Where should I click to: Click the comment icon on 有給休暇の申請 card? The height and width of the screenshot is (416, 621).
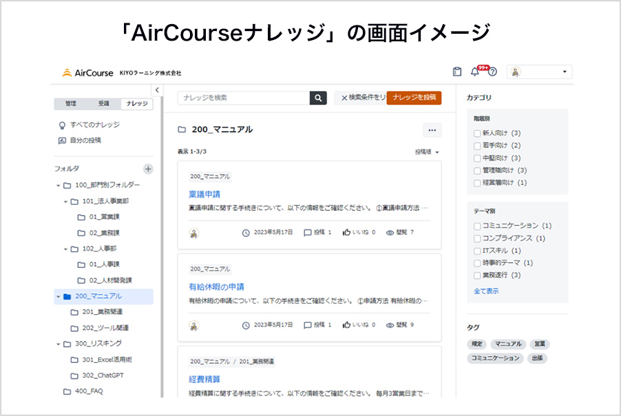click(x=307, y=325)
